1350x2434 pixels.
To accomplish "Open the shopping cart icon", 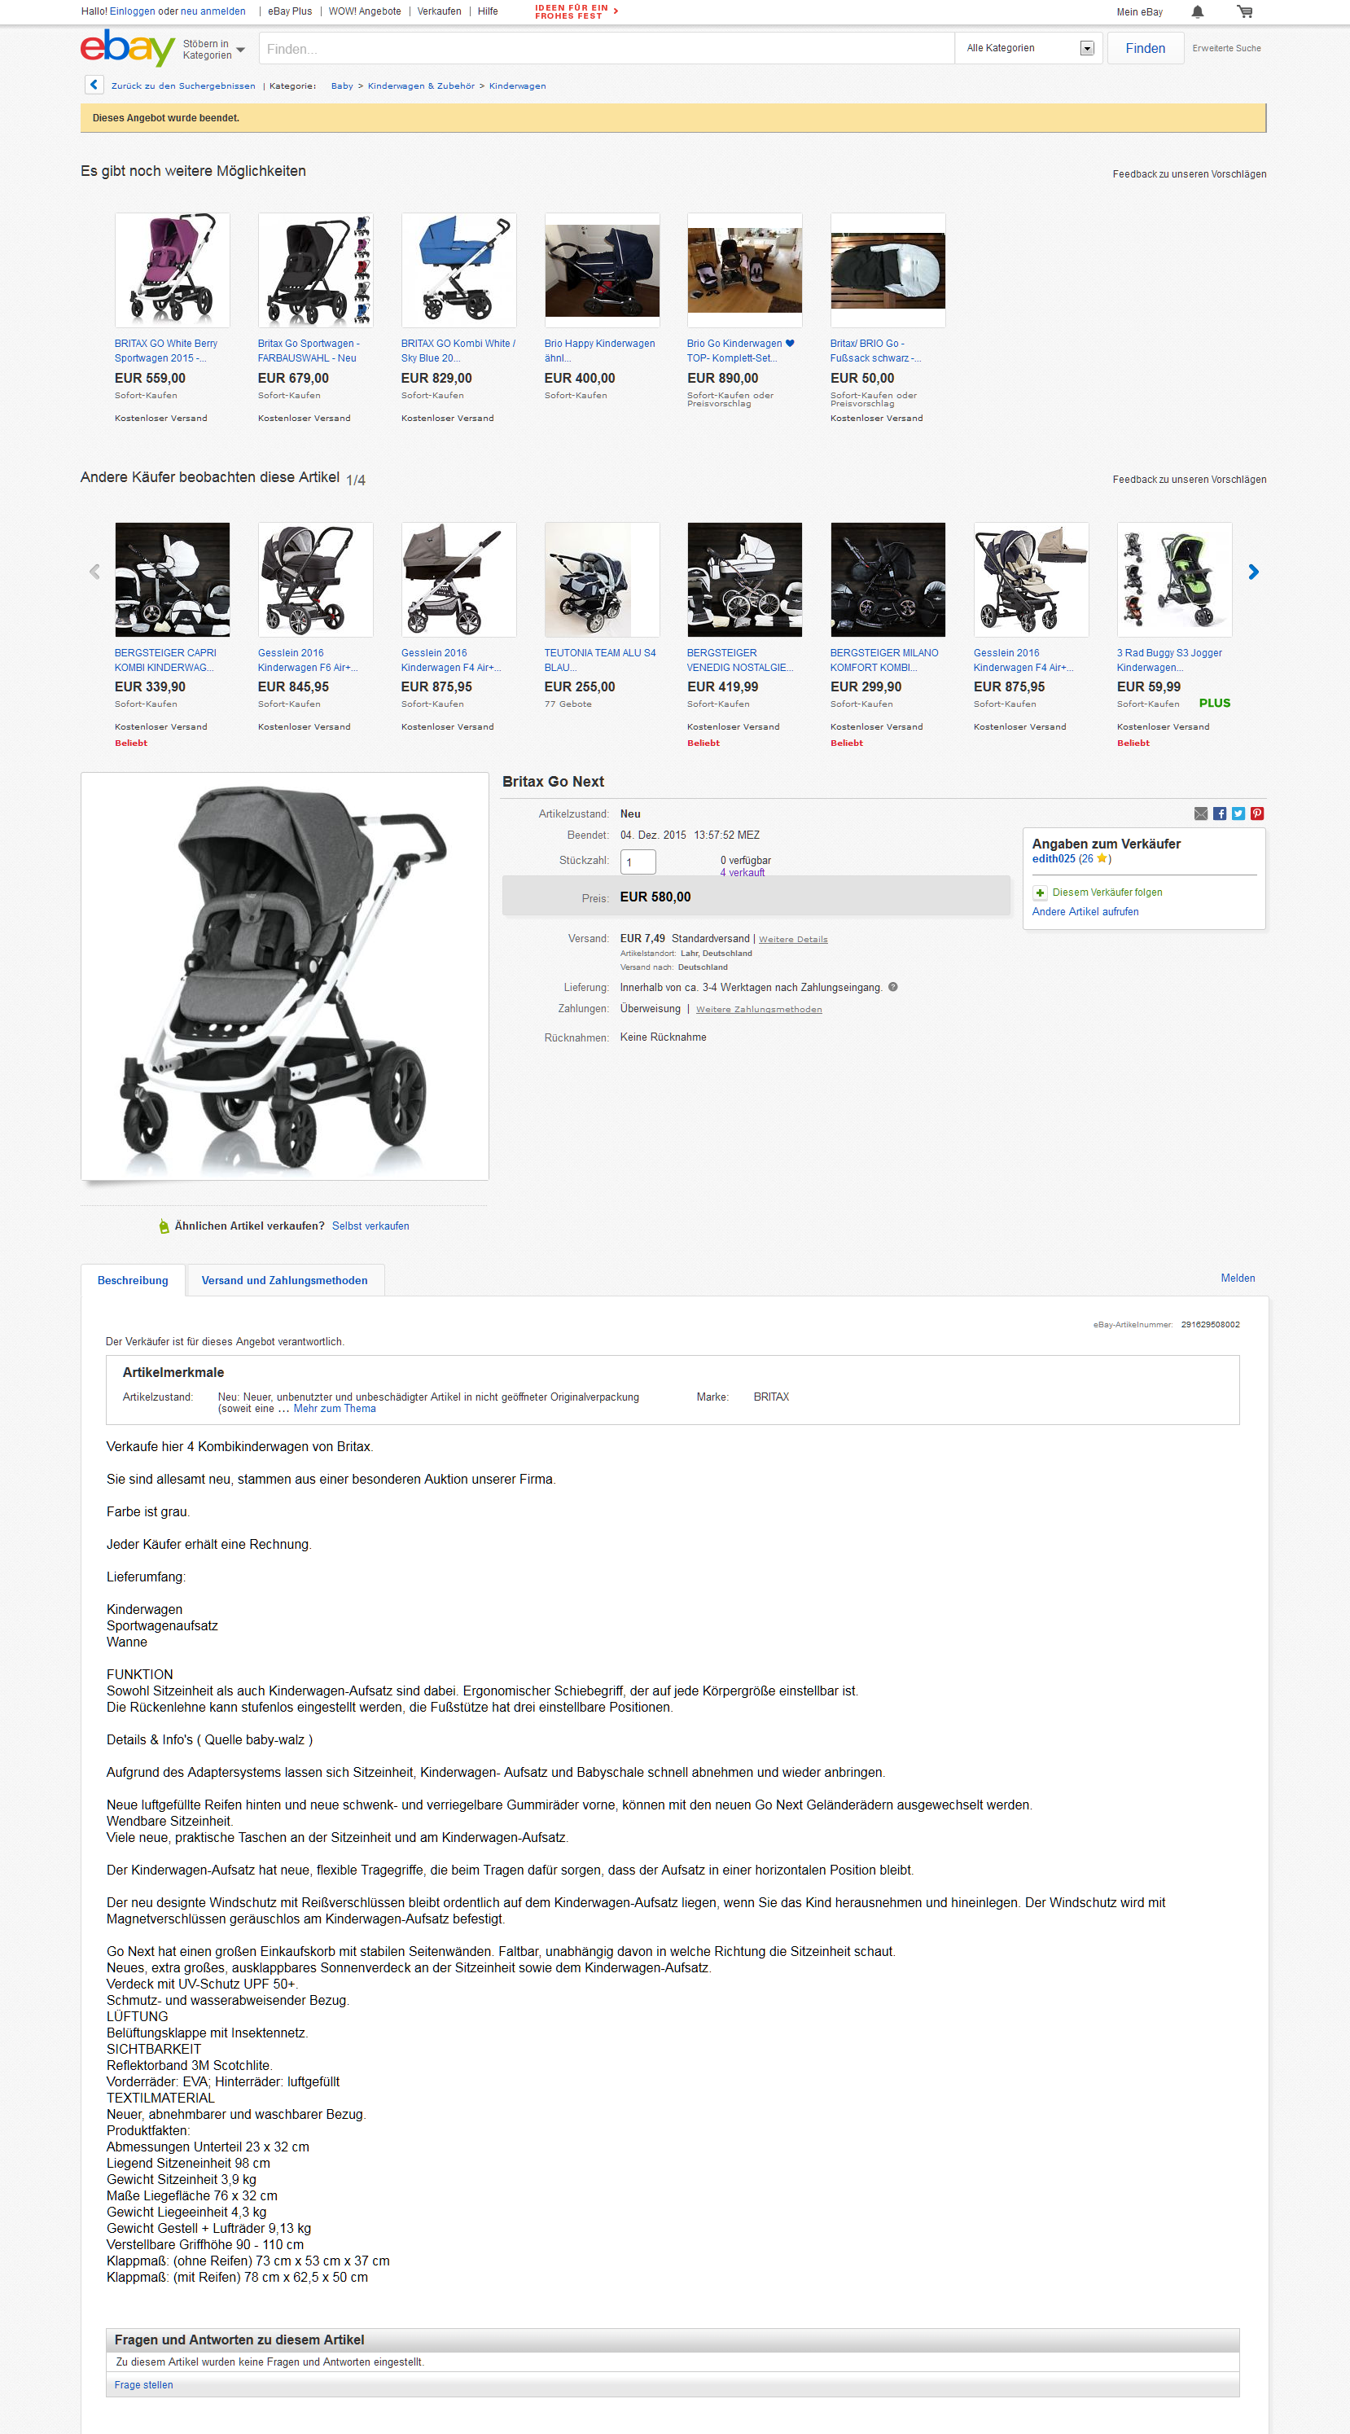I will pos(1245,11).
